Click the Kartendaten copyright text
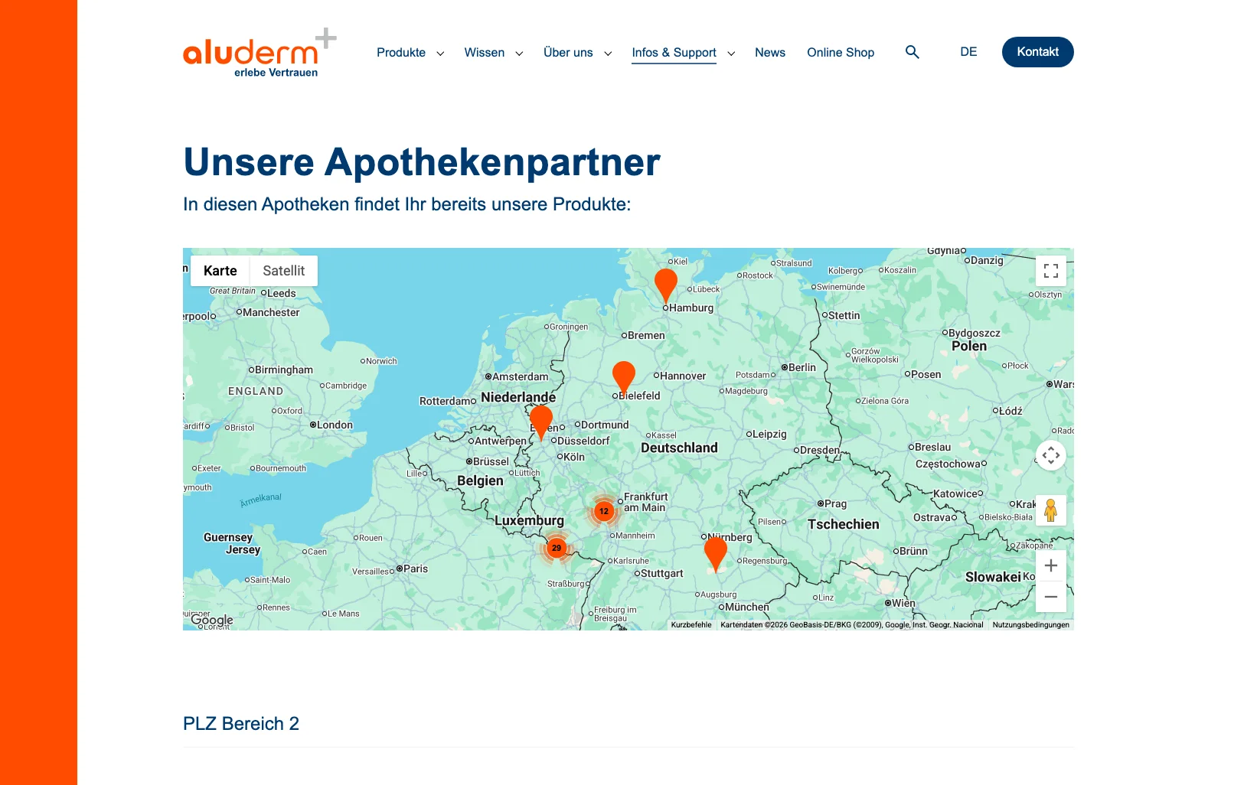Screen dimensions: 1257x785 (x=851, y=625)
